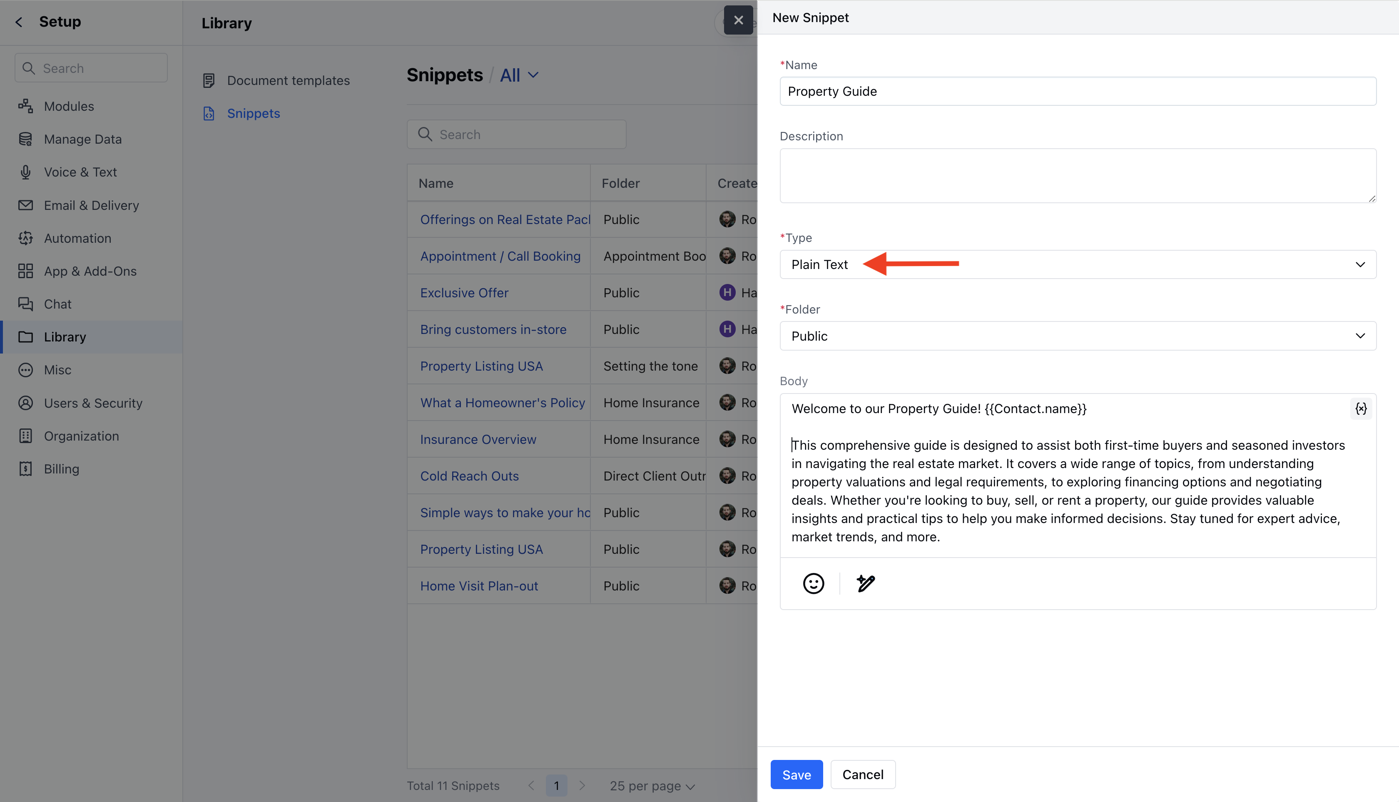The width and height of the screenshot is (1399, 802).
Task: Go to Billing section
Action: (61, 469)
